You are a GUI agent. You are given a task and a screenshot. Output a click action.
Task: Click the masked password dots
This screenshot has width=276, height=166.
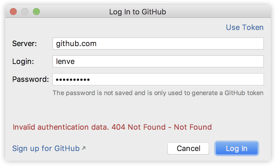pos(72,80)
